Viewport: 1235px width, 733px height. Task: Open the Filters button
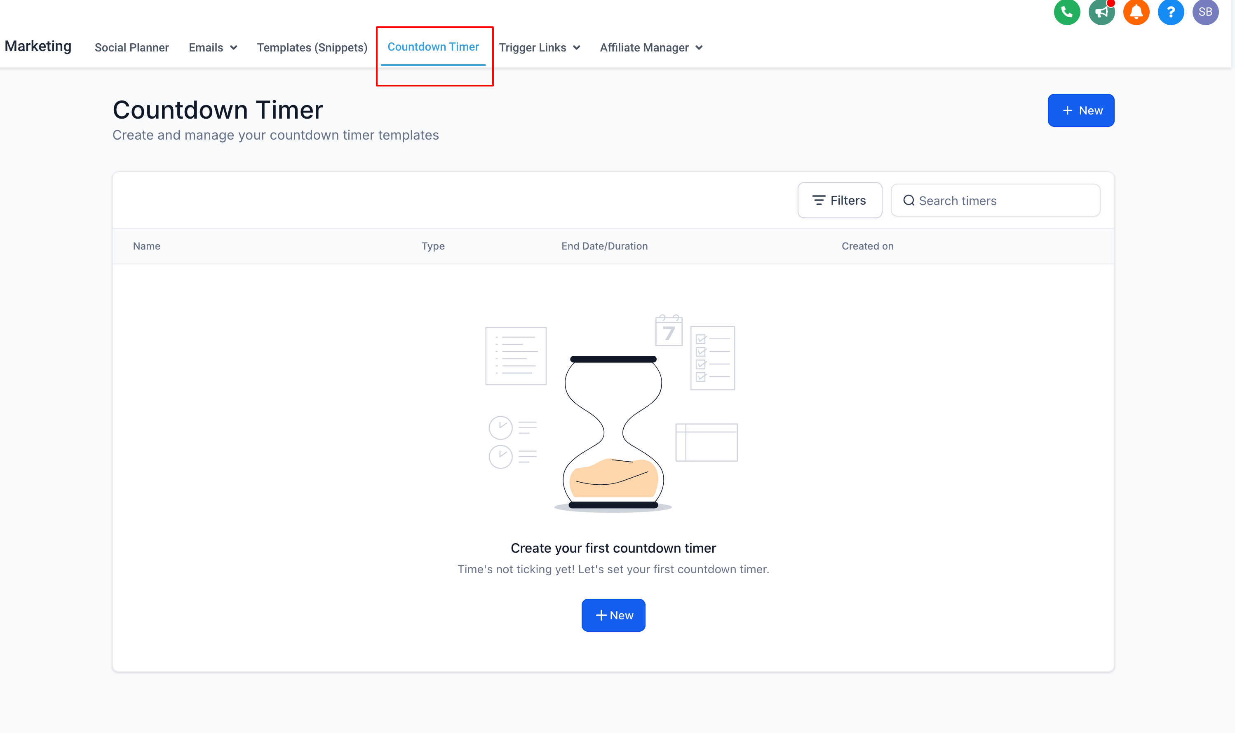tap(839, 201)
